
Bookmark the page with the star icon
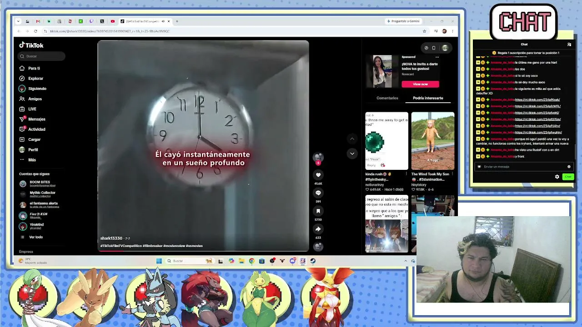424,31
